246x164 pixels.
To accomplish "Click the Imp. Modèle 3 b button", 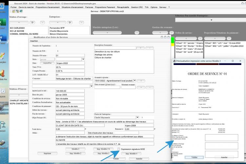I will [x=103, y=149].
